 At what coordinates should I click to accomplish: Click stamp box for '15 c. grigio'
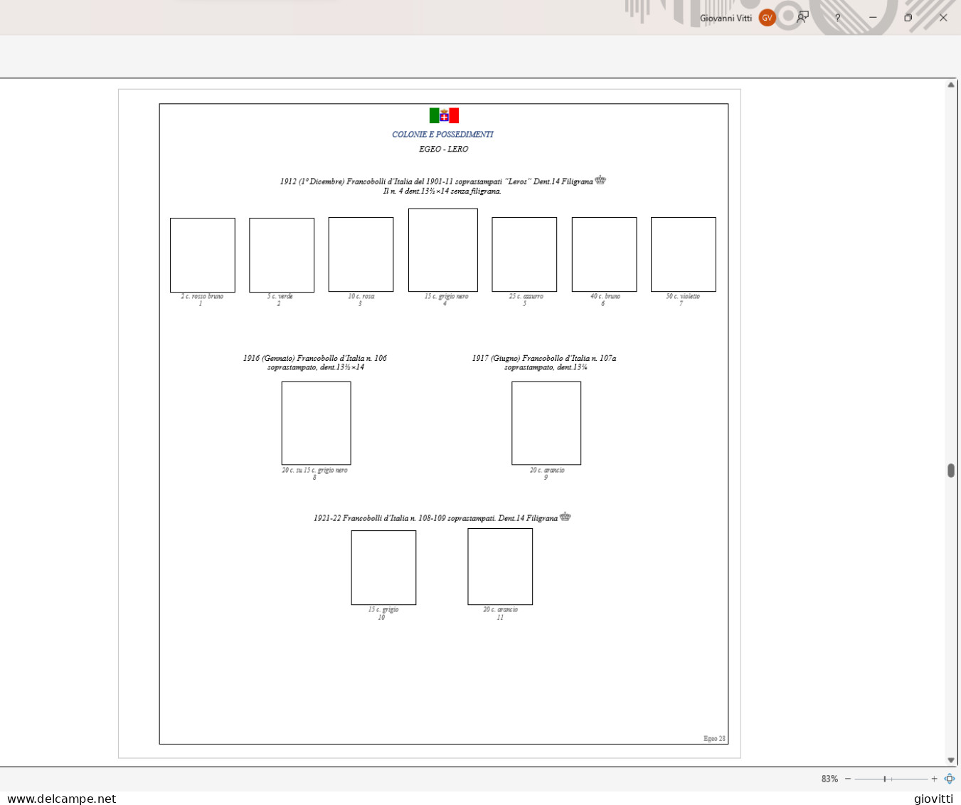(383, 567)
